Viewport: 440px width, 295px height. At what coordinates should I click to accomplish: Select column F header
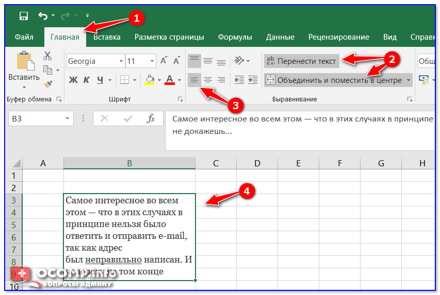coord(339,163)
